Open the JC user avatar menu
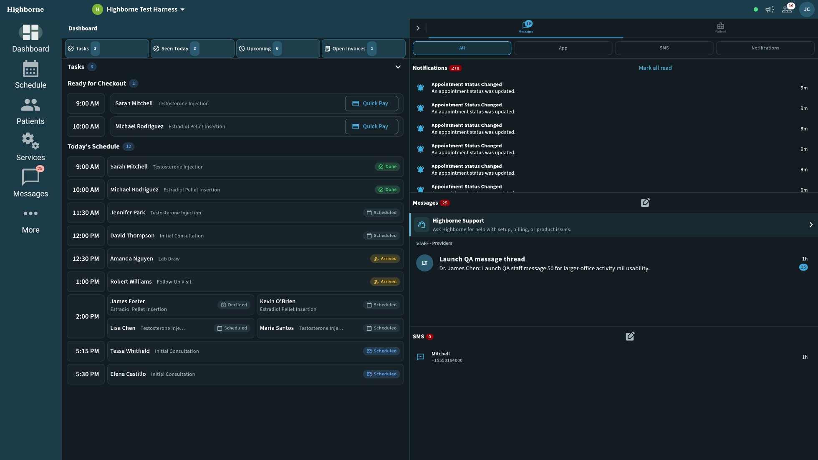818x460 pixels. (x=807, y=9)
